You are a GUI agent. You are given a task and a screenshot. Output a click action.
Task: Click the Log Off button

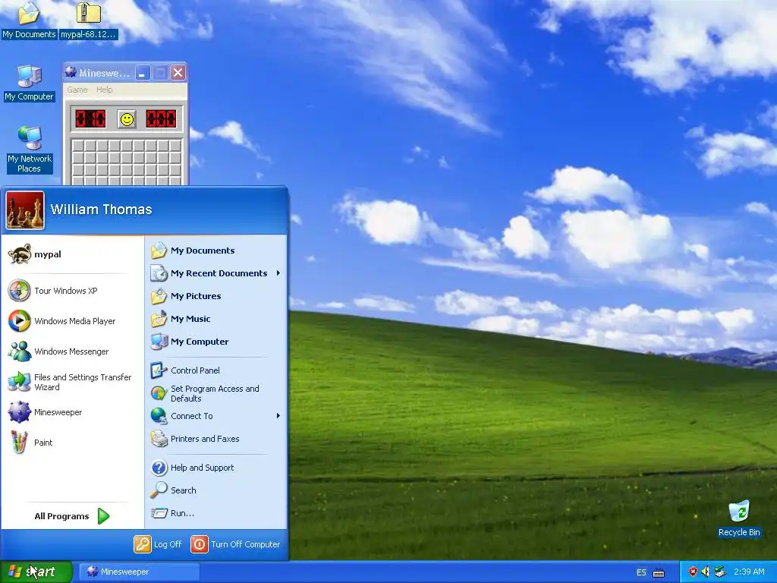point(158,544)
